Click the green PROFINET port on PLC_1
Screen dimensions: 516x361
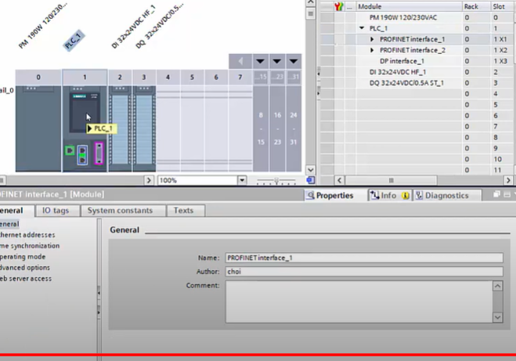(x=70, y=150)
